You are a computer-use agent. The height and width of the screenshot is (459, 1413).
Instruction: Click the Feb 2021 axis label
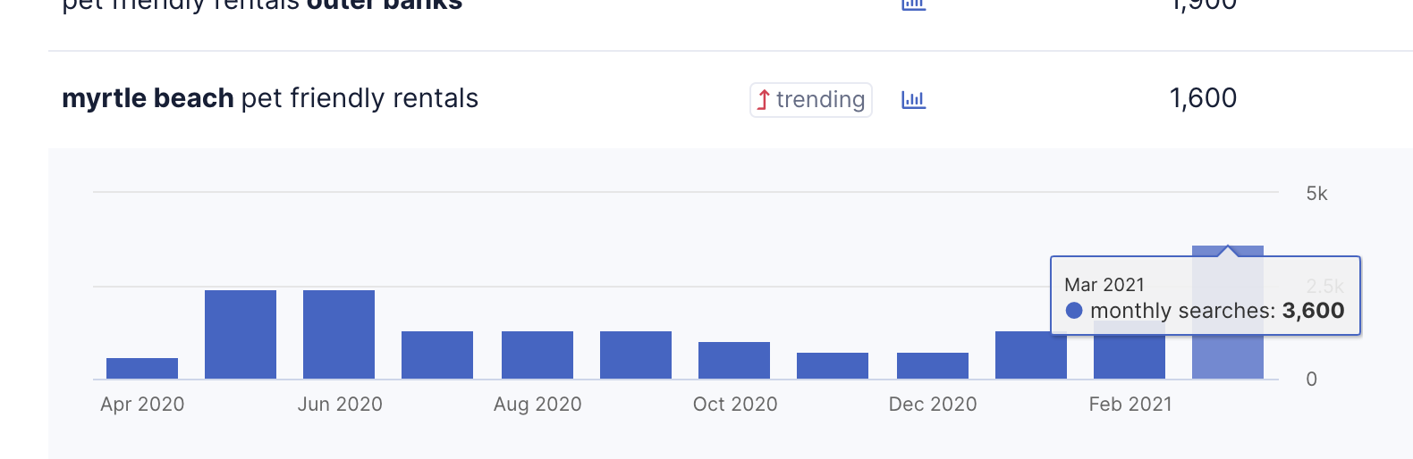1130,405
